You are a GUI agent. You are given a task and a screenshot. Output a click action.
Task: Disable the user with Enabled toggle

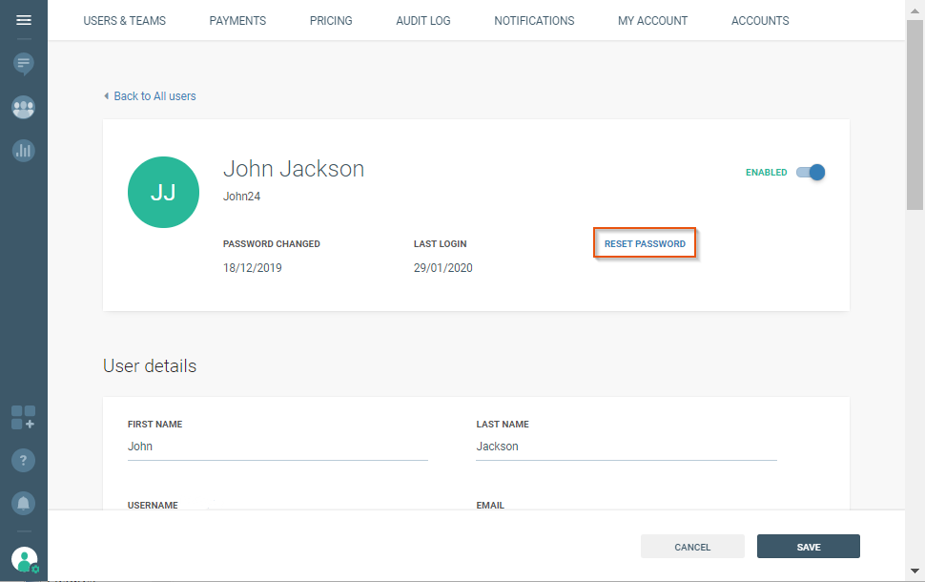point(811,173)
